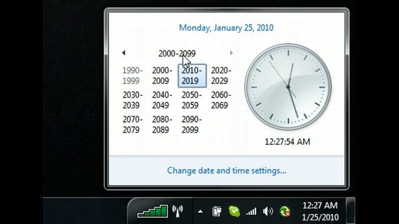Image resolution: width=399 pixels, height=224 pixels.
Task: Click the Monday, January 25, 2010 date heading
Action: click(x=226, y=27)
